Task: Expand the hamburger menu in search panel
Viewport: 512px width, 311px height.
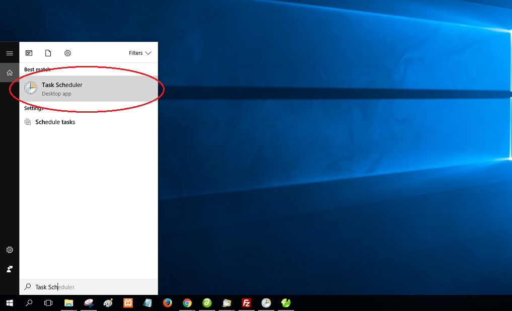Action: pyautogui.click(x=10, y=53)
